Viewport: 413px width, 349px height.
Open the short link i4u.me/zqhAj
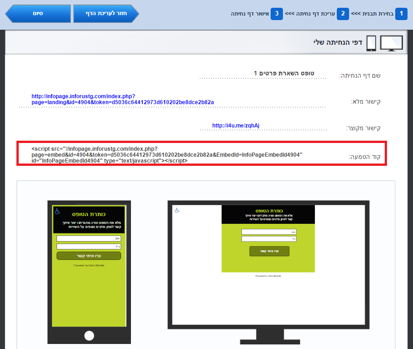coord(236,126)
